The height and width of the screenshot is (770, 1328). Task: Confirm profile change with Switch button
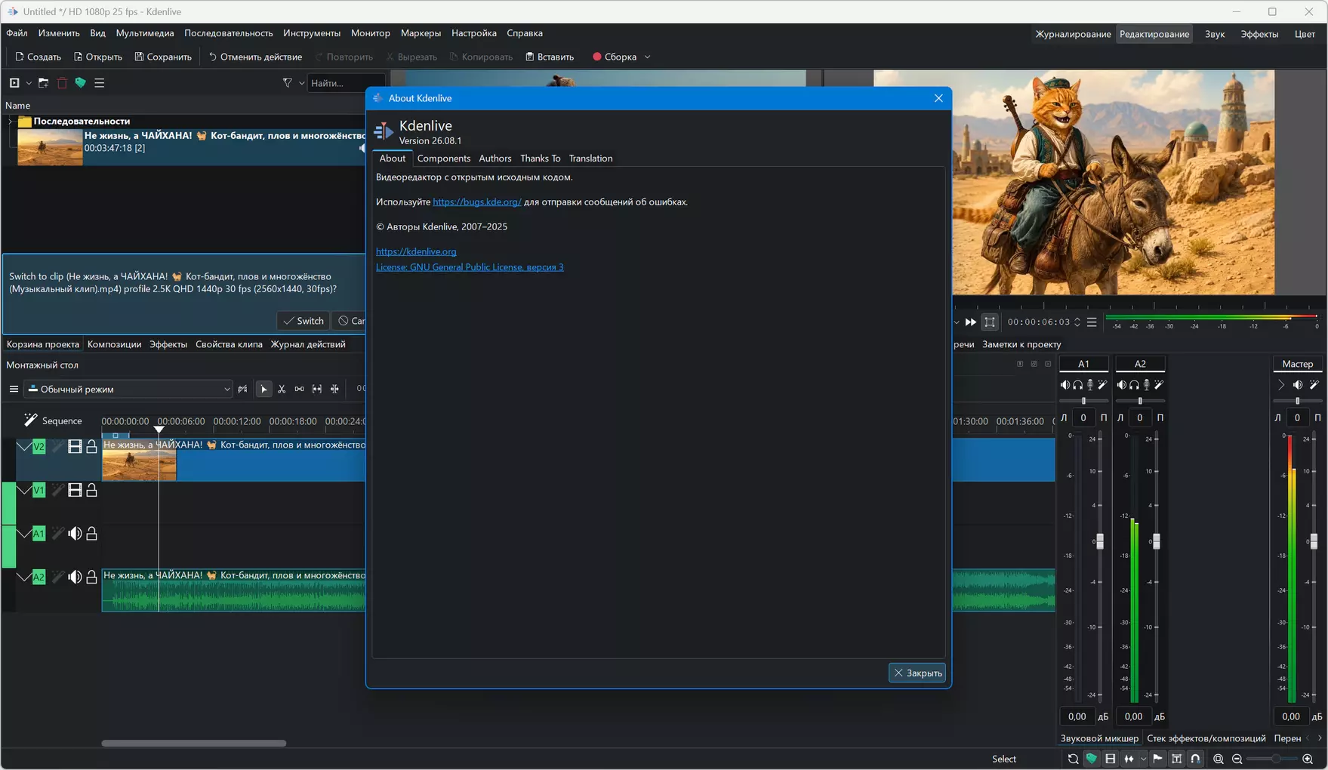(303, 321)
